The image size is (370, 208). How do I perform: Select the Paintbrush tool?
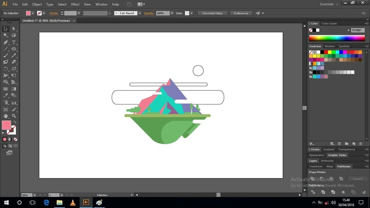pos(5,55)
